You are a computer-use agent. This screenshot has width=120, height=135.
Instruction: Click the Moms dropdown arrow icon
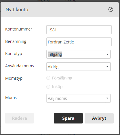(107, 98)
